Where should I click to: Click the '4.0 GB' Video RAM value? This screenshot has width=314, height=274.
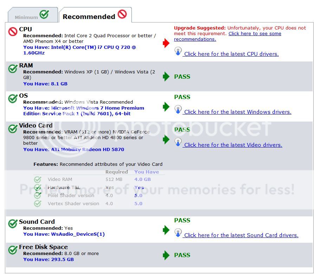point(142,180)
